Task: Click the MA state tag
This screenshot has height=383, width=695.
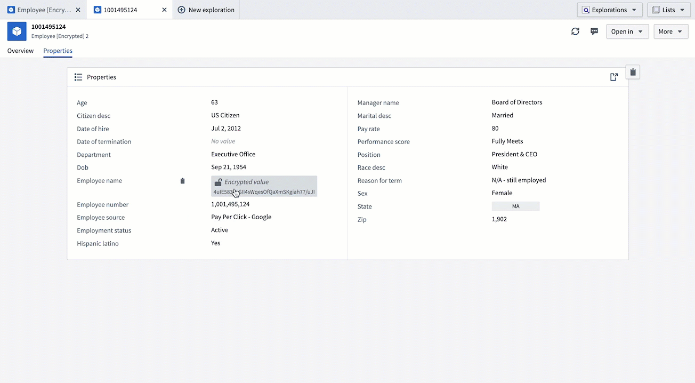Action: 515,206
